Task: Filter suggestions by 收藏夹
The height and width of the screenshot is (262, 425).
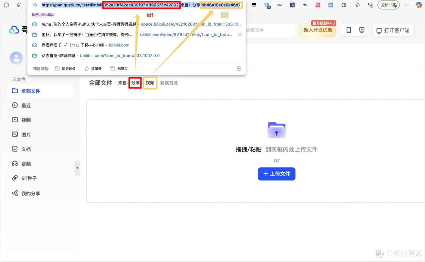Action: tap(93, 68)
